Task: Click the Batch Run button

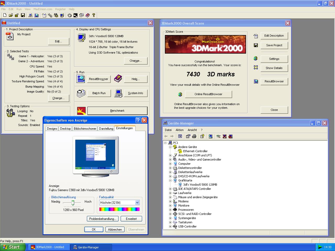Action: pyautogui.click(x=99, y=93)
